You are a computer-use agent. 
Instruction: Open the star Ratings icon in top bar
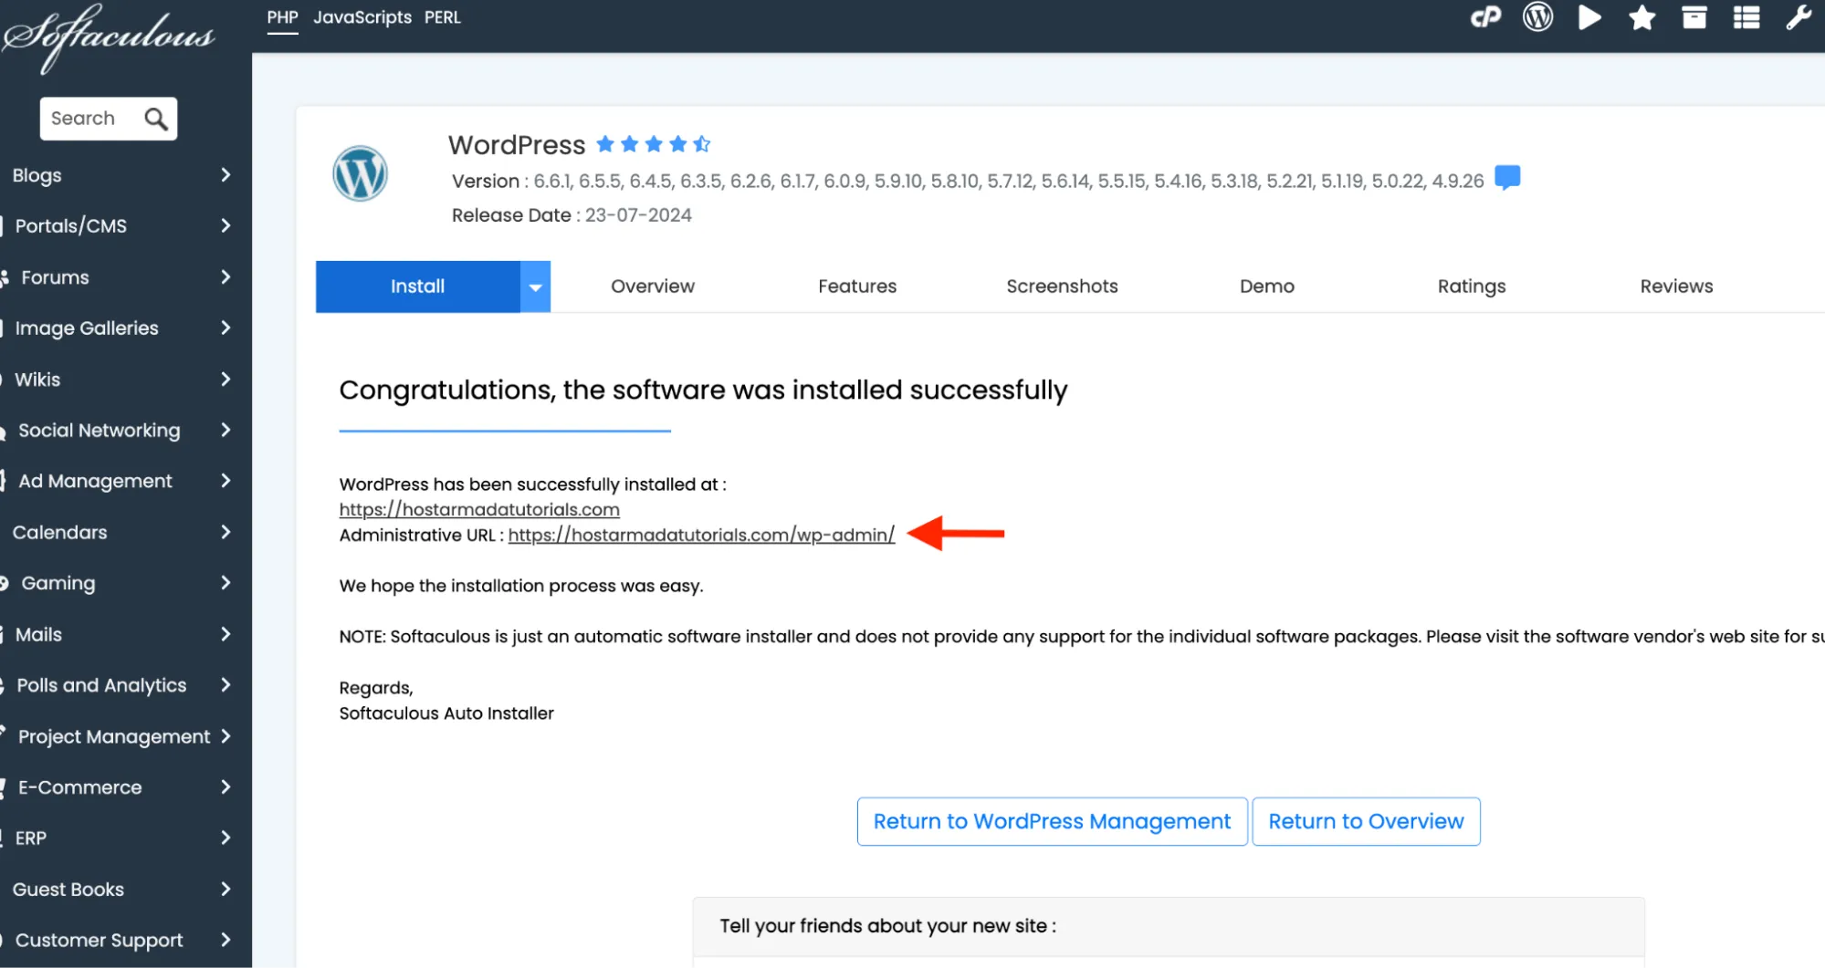[1641, 17]
